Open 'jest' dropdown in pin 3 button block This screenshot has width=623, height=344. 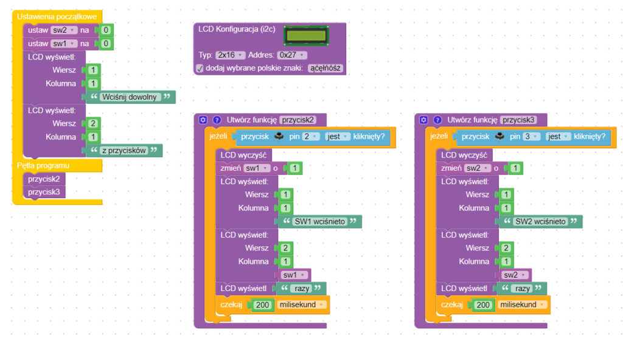click(x=558, y=137)
